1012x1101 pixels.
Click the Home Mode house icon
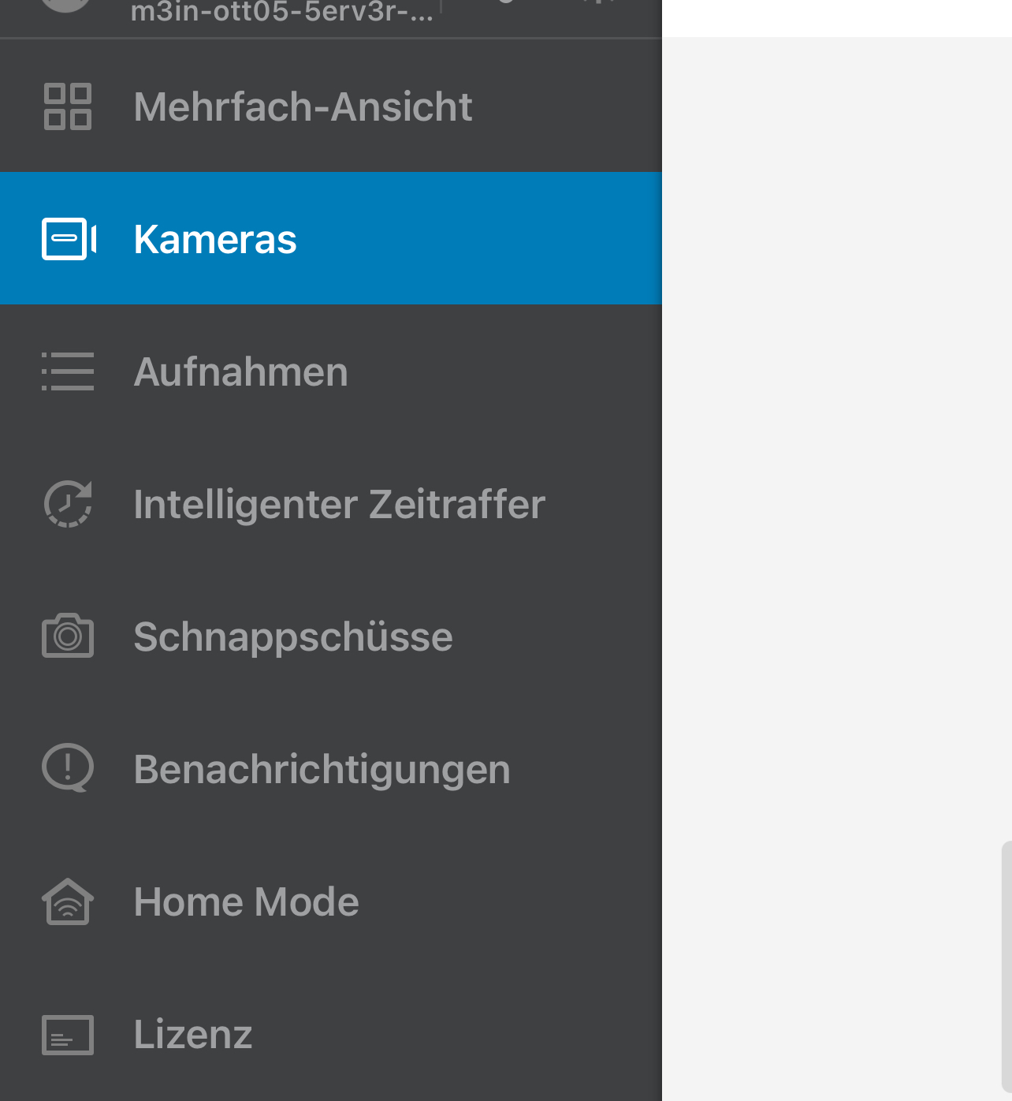pyautogui.click(x=68, y=901)
